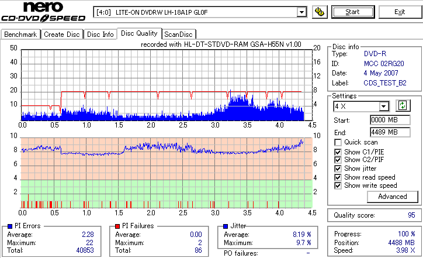Click the blue Jitter legend square

[226, 226]
